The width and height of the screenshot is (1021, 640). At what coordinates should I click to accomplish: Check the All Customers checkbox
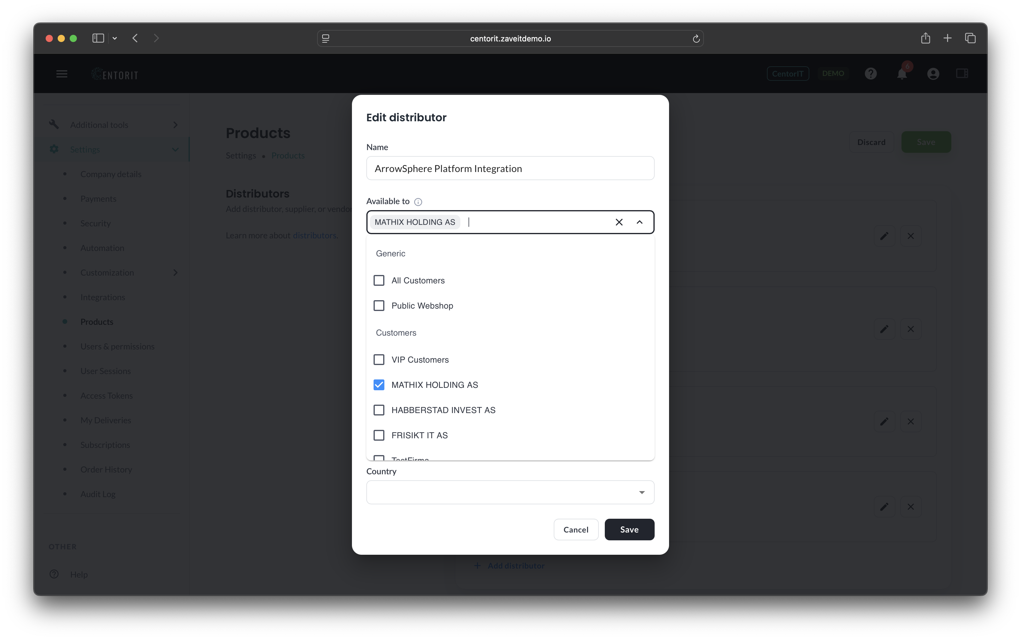click(379, 280)
